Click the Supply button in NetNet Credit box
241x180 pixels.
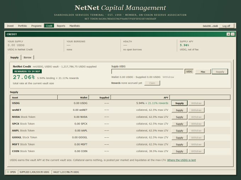click(220, 72)
